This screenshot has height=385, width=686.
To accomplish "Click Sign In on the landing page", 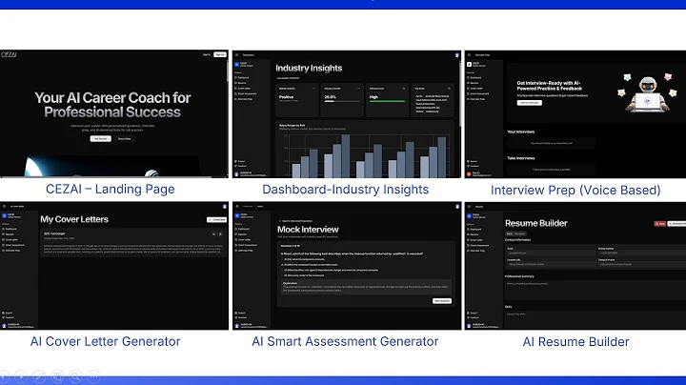I will (207, 54).
